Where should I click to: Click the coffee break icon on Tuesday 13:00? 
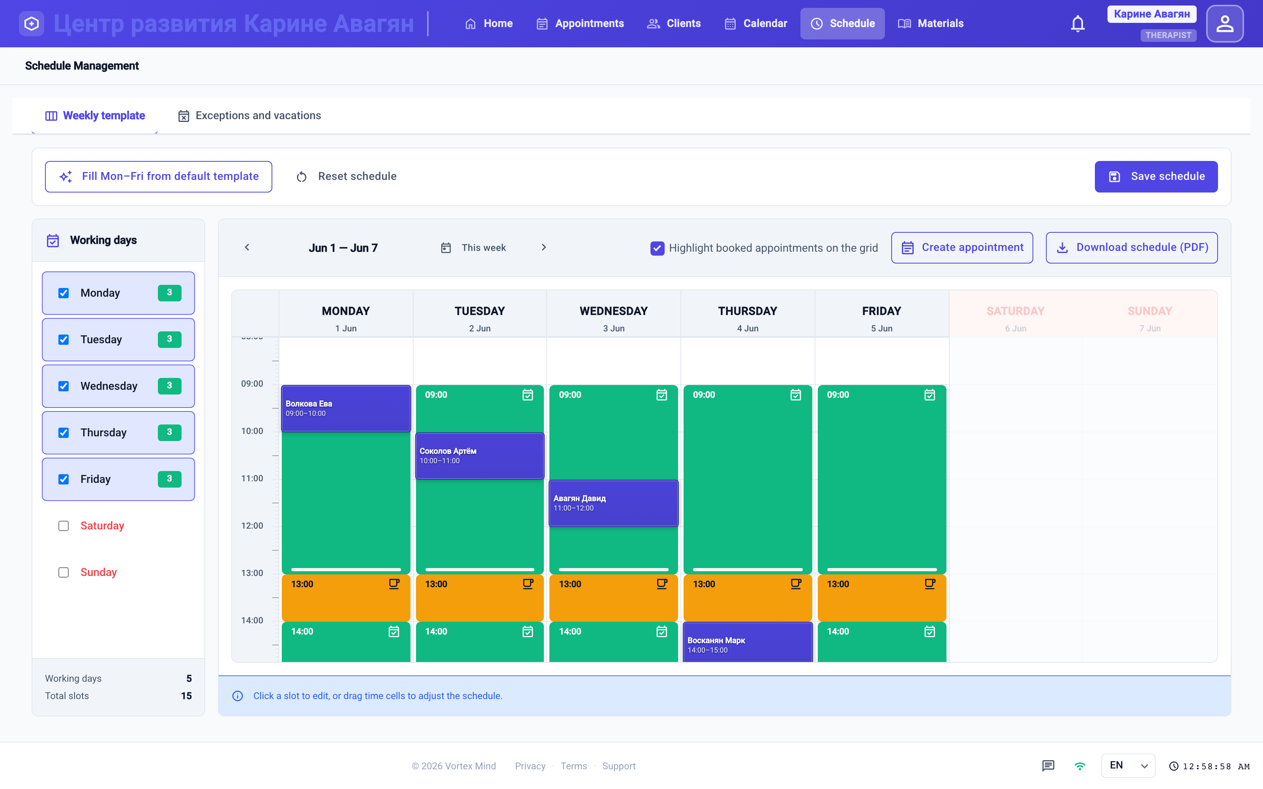(528, 584)
